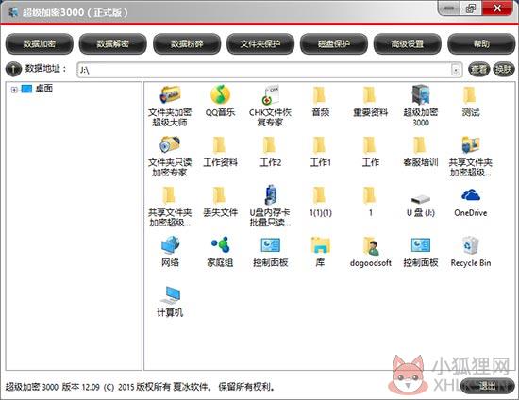Select the 超级加密3000 shortcut icon
The height and width of the screenshot is (400, 519).
pyautogui.click(x=420, y=106)
